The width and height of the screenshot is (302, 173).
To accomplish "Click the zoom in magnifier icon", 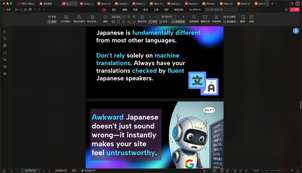I will 134,17.
